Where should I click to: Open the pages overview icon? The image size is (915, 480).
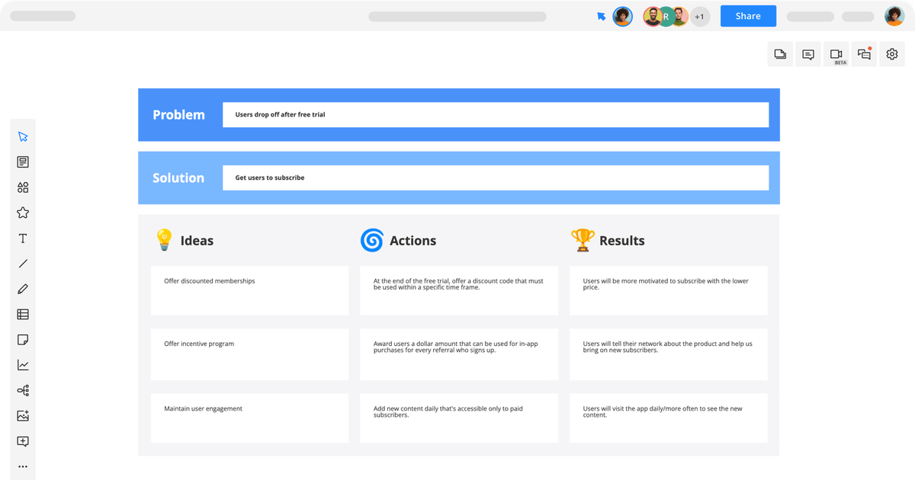pos(779,53)
